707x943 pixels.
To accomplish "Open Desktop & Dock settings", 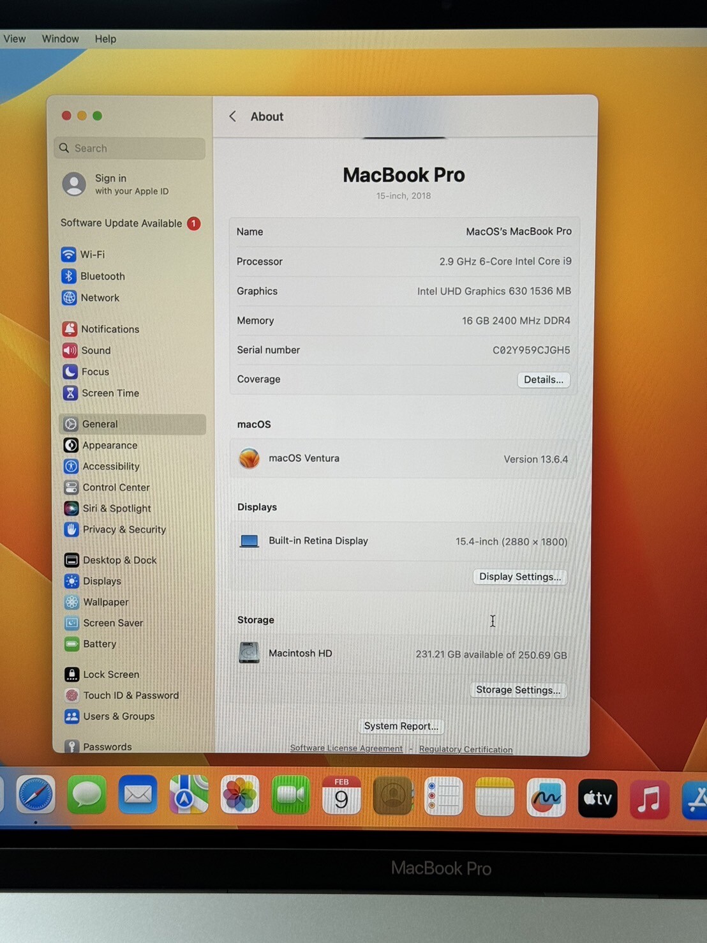I will pos(111,560).
